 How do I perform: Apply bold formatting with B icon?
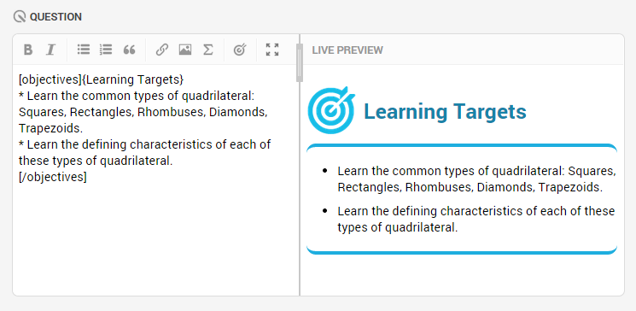[x=27, y=50]
